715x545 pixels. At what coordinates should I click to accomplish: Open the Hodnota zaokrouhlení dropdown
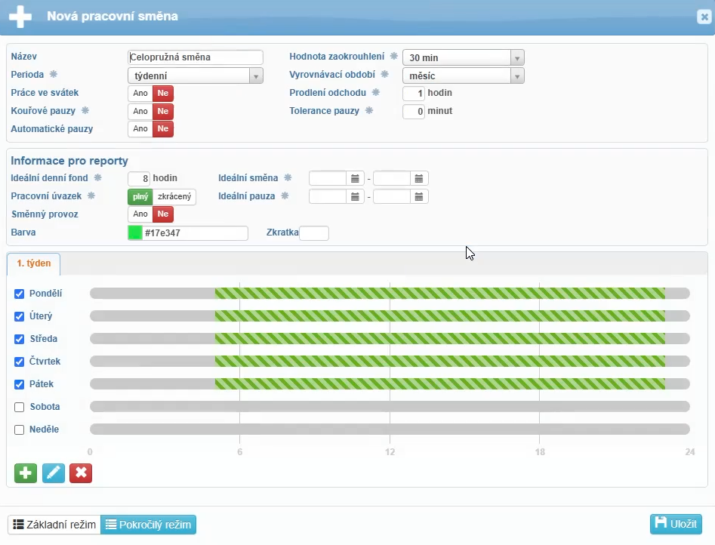click(x=516, y=58)
